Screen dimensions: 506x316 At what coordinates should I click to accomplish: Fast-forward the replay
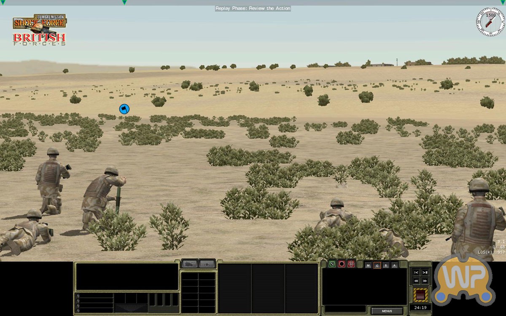coord(425,281)
